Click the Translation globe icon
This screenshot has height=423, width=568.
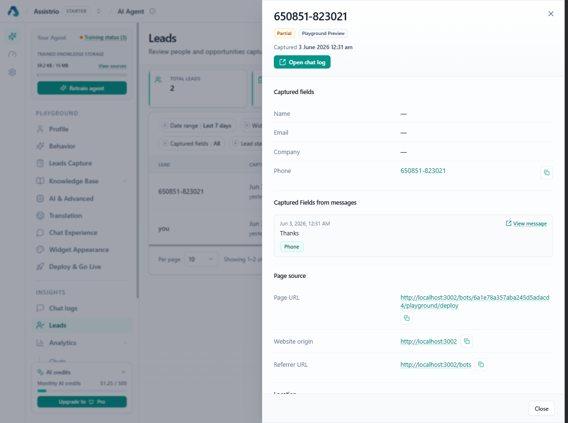[x=40, y=216]
